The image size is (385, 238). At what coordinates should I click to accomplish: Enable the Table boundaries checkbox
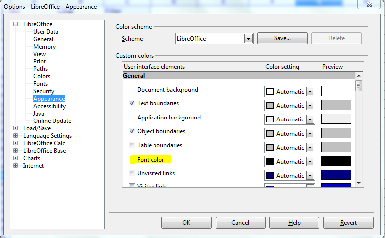[x=132, y=146]
